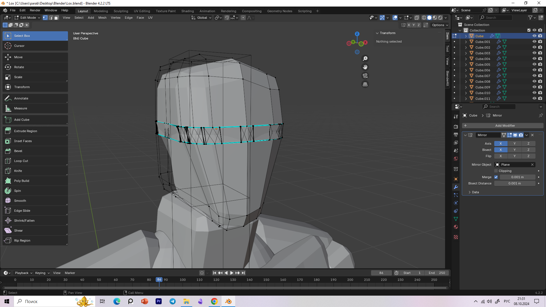Enable the Clipping checkbox
Image resolution: width=546 pixels, height=307 pixels.
pos(496,171)
